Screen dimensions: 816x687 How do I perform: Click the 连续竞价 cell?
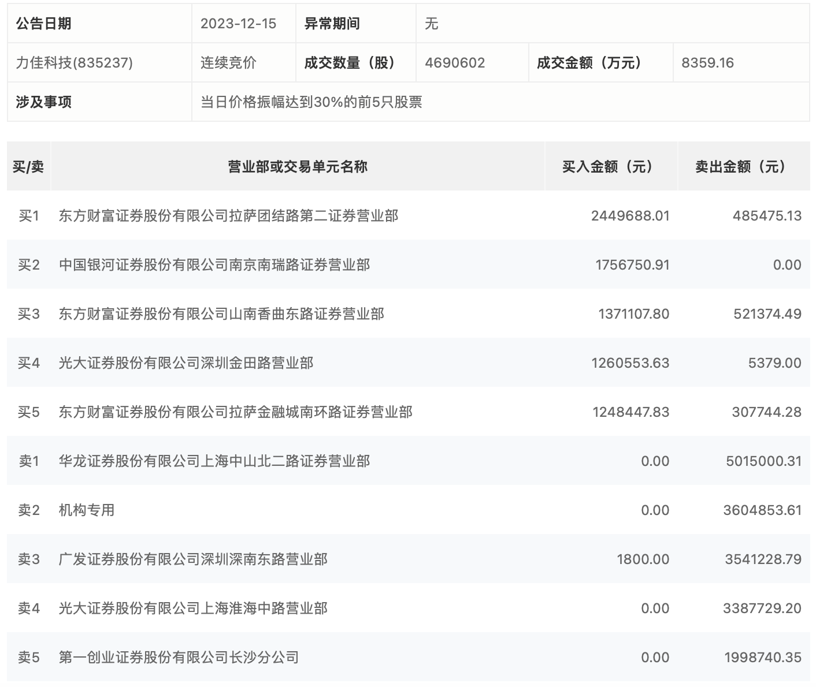click(228, 63)
